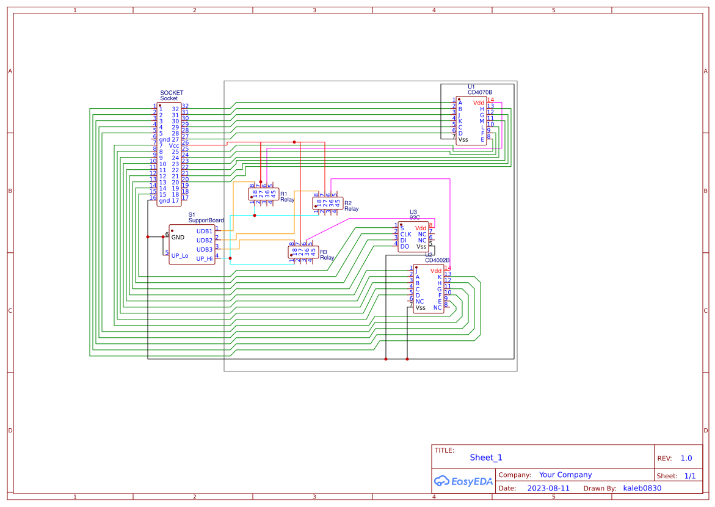Click the GND pin on S1
Viewport: 715px width, 507px height.
pos(177,237)
